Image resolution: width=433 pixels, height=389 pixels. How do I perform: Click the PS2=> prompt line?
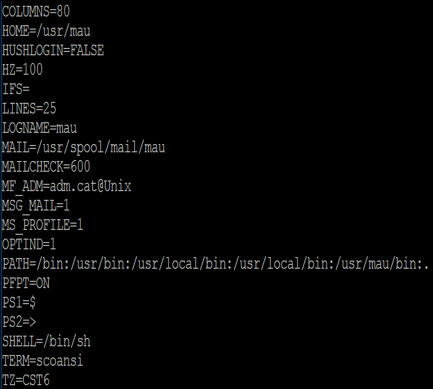(19, 322)
